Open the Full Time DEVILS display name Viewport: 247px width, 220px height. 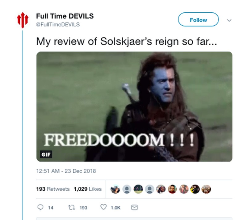click(65, 16)
